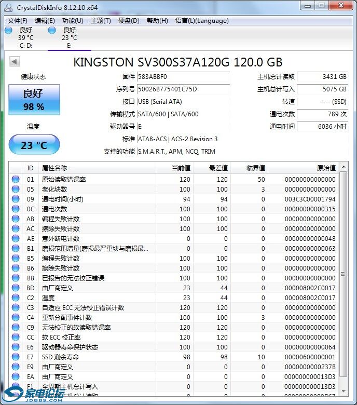Open the 编辑(E) menu
This screenshot has height=405, width=357.
pyautogui.click(x=45, y=21)
